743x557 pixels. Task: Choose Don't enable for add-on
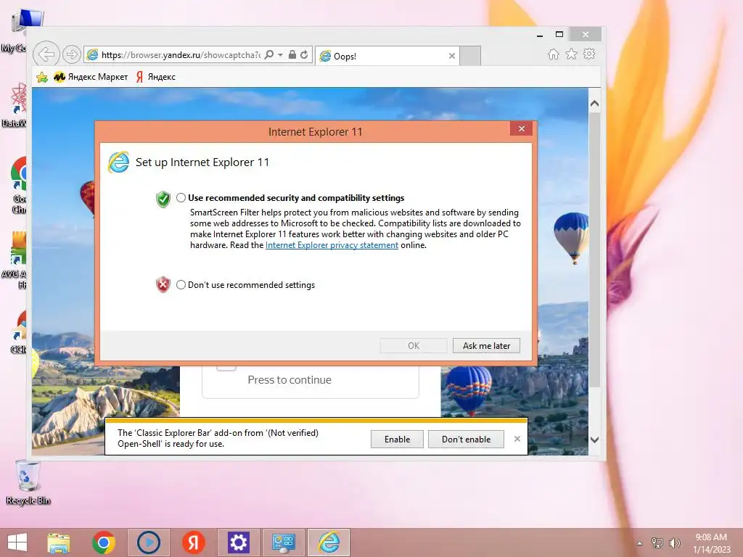coord(466,439)
